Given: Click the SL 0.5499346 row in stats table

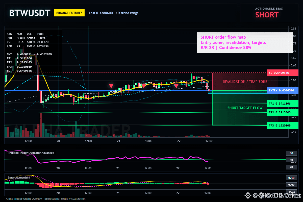Looking at the screenshot, I should (x=19, y=71).
